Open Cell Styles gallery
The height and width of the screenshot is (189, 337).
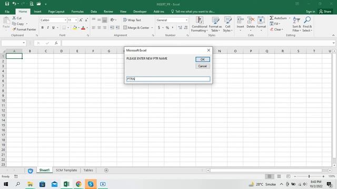(x=227, y=24)
